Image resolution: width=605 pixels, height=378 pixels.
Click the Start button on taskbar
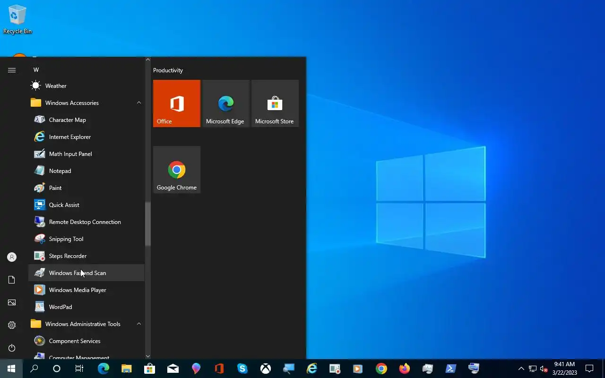point(11,369)
